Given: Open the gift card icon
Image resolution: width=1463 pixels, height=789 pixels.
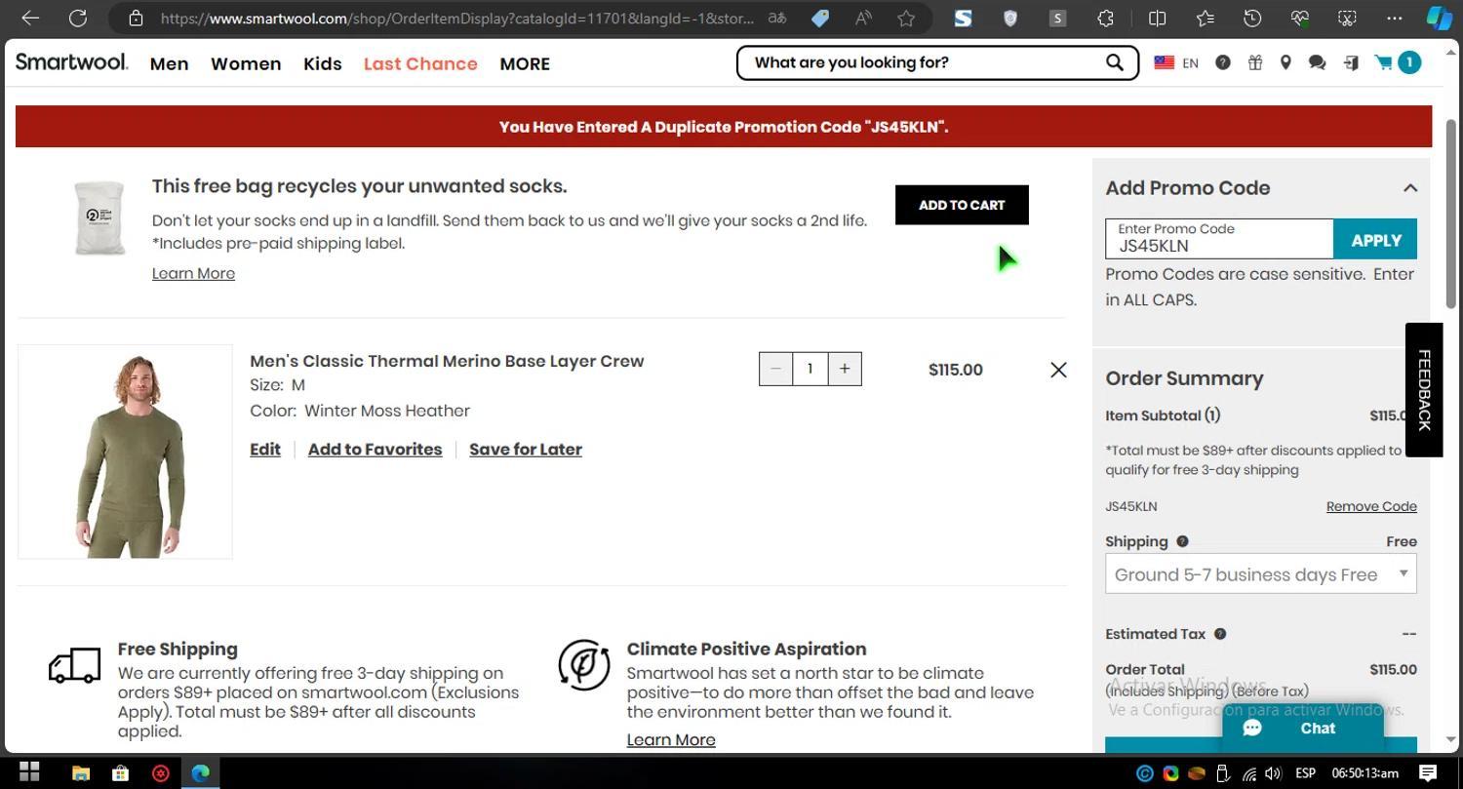Looking at the screenshot, I should coord(1255,62).
